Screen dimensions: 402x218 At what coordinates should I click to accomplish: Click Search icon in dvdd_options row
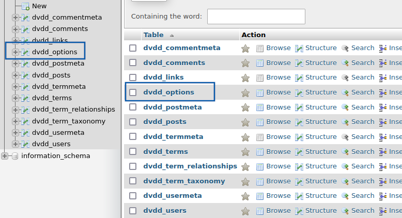[345, 93]
